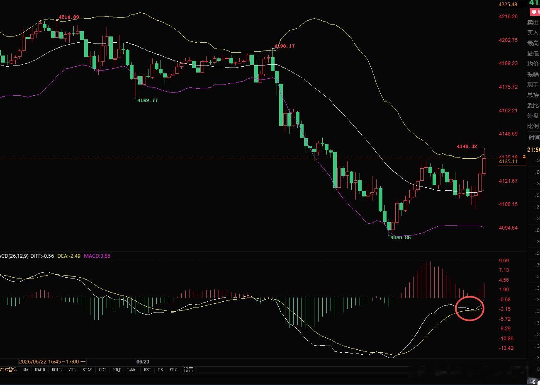Click the 最高 row in quote panel
540x385 pixels.
point(533,43)
